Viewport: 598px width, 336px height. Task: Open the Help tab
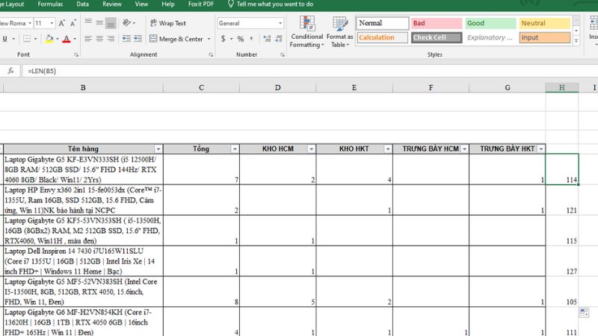pyautogui.click(x=167, y=4)
